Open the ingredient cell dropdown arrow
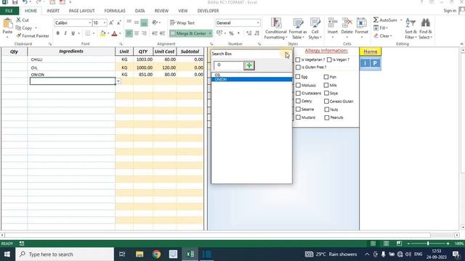 [x=118, y=81]
